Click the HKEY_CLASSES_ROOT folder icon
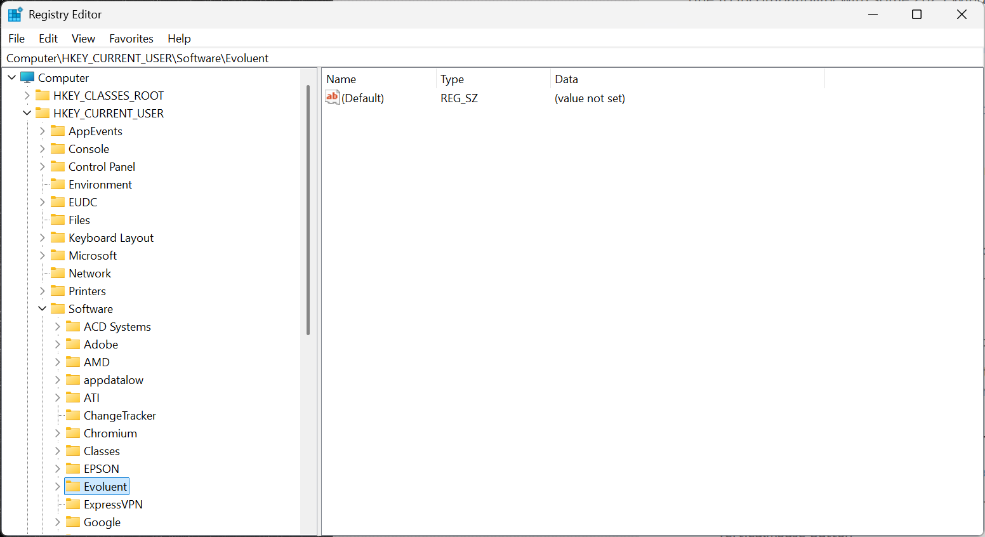Screen dimensions: 985x537 (x=43, y=95)
